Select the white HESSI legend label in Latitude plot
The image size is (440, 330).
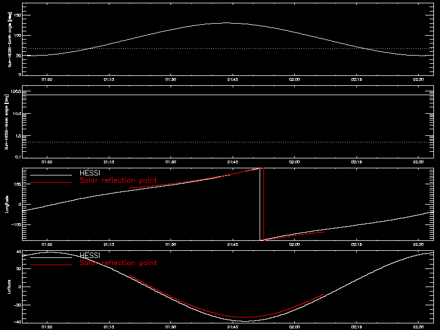(90, 255)
